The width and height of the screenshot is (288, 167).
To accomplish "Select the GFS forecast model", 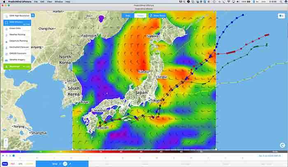I will (x=20, y=164).
